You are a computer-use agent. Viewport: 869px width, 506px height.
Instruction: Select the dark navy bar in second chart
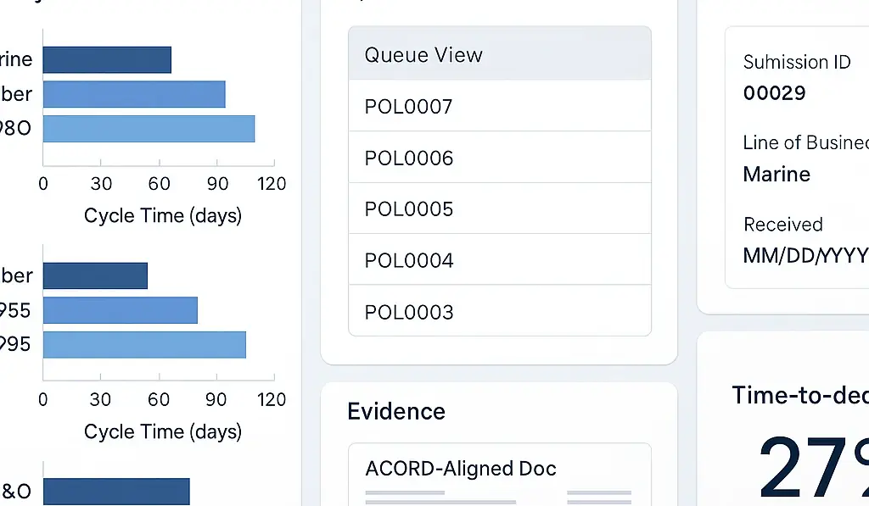95,275
